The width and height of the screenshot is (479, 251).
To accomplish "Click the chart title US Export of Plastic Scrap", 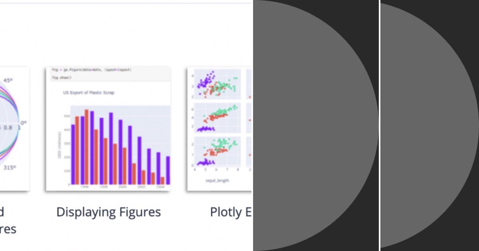I will tap(88, 93).
